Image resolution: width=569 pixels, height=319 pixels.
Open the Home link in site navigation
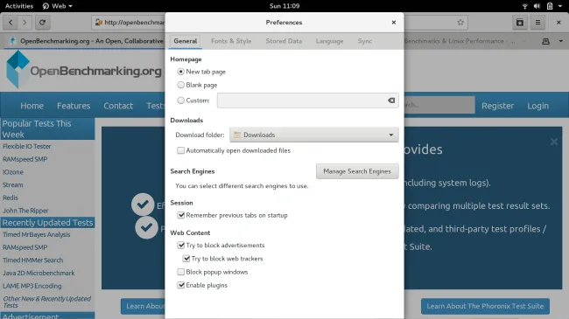32,106
